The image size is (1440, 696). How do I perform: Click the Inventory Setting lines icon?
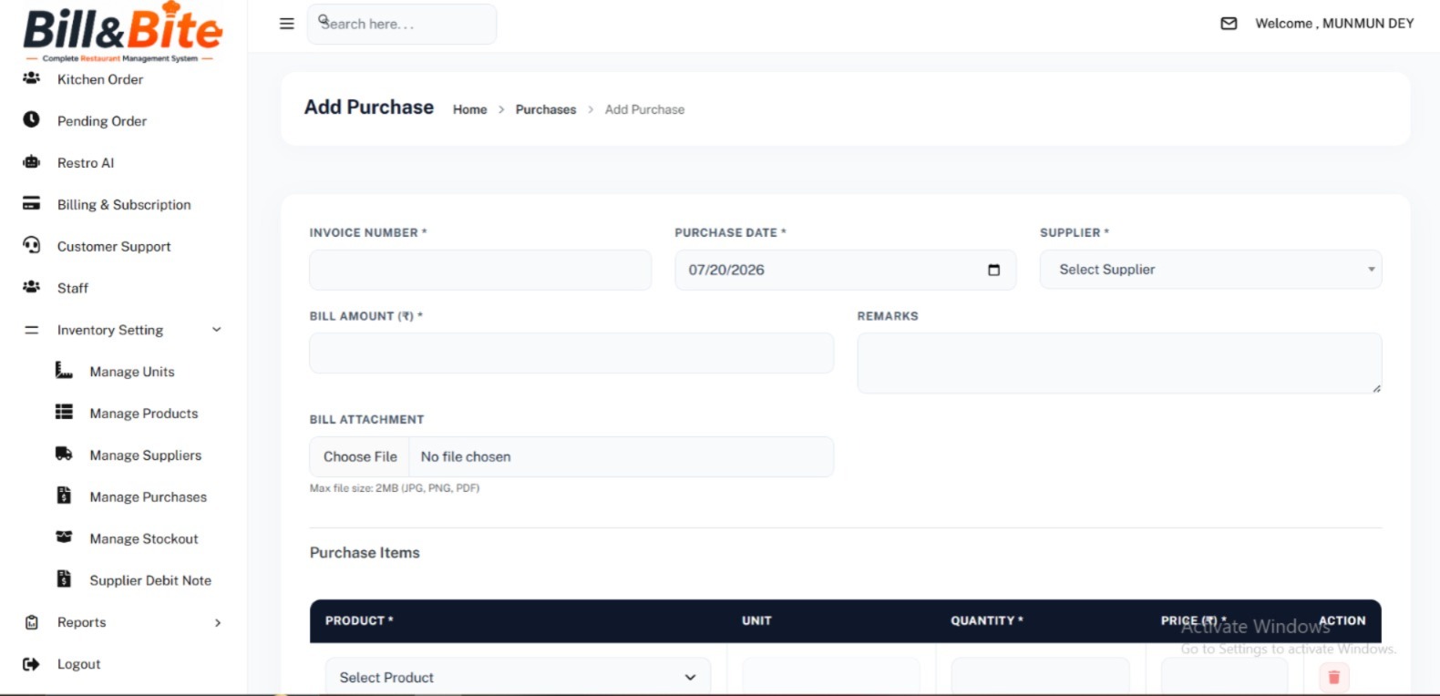(31, 330)
